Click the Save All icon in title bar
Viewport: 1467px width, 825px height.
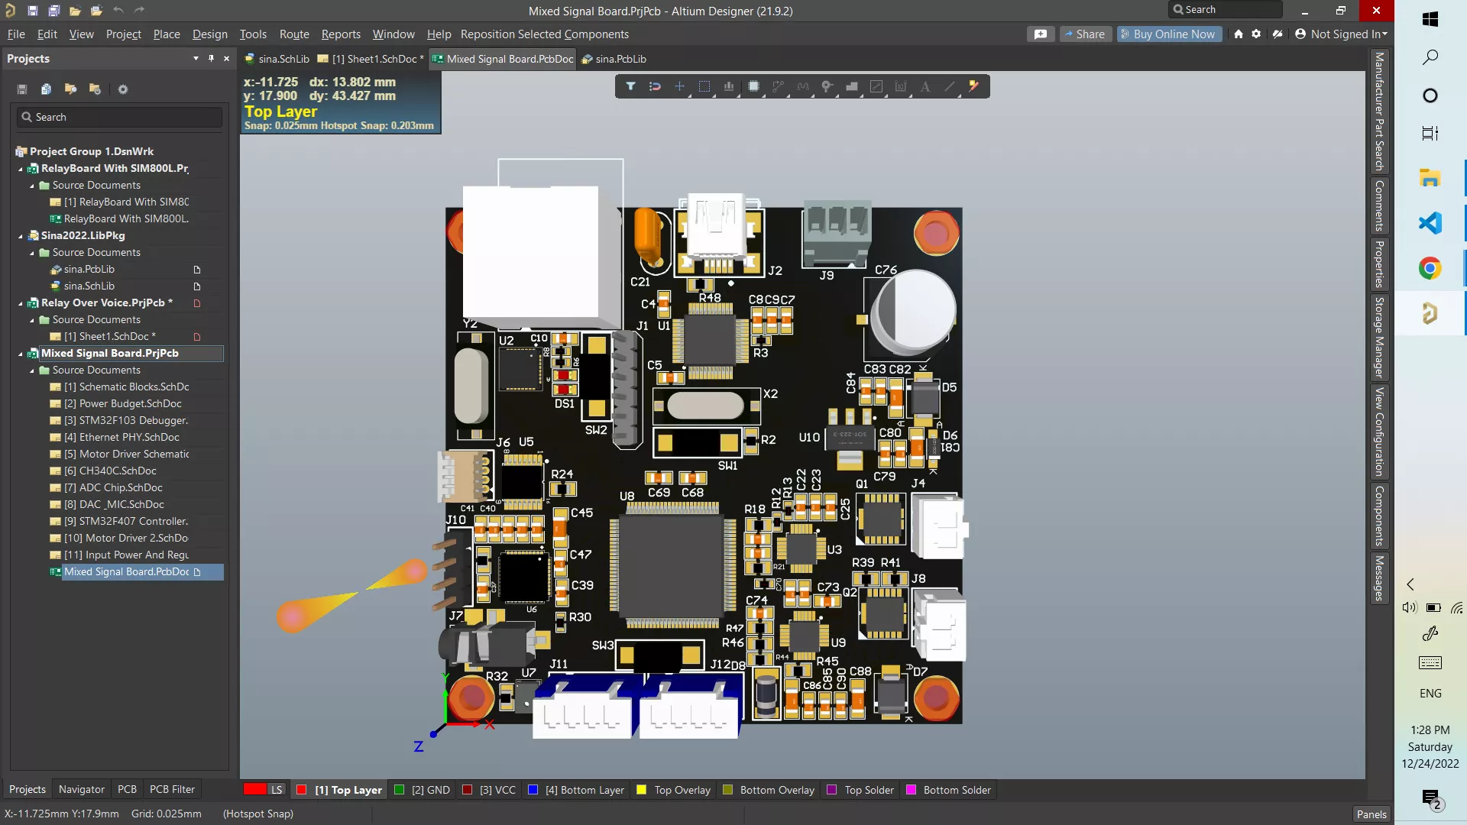pos(54,11)
